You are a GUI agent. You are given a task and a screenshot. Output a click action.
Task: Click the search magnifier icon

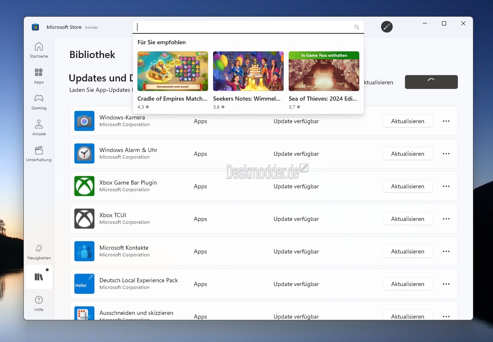pyautogui.click(x=356, y=27)
